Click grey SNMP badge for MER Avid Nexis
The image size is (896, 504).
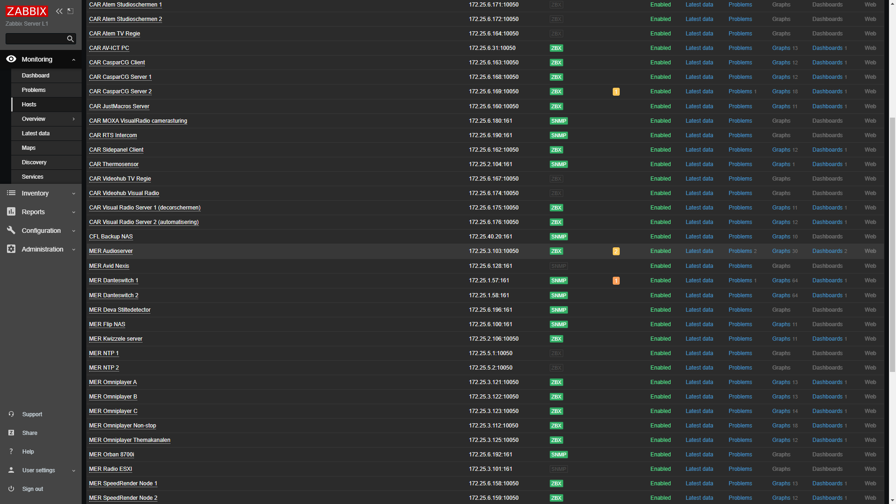point(559,266)
